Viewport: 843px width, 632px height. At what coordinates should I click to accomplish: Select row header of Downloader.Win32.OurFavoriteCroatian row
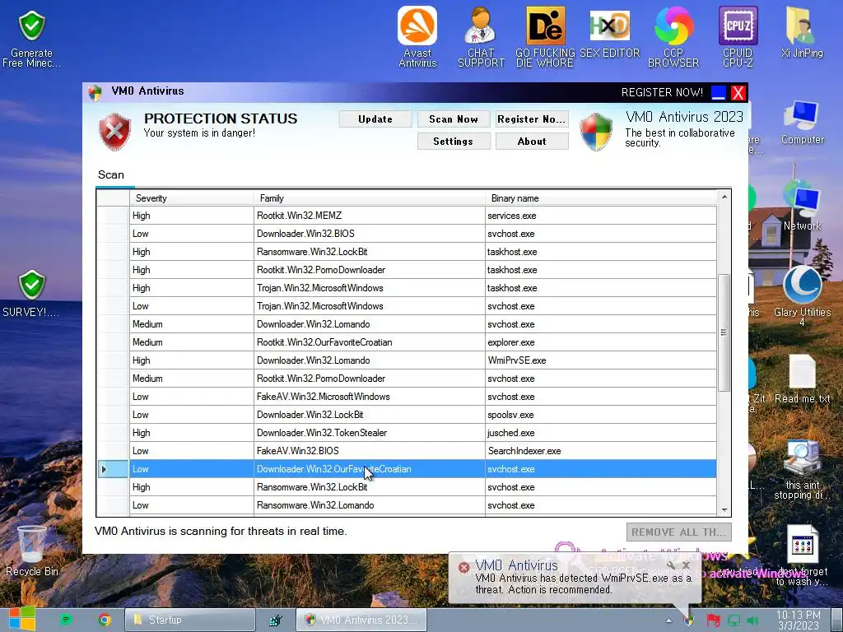click(113, 469)
